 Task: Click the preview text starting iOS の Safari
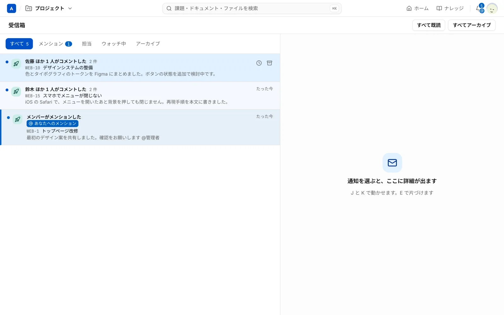pyautogui.click(x=127, y=102)
